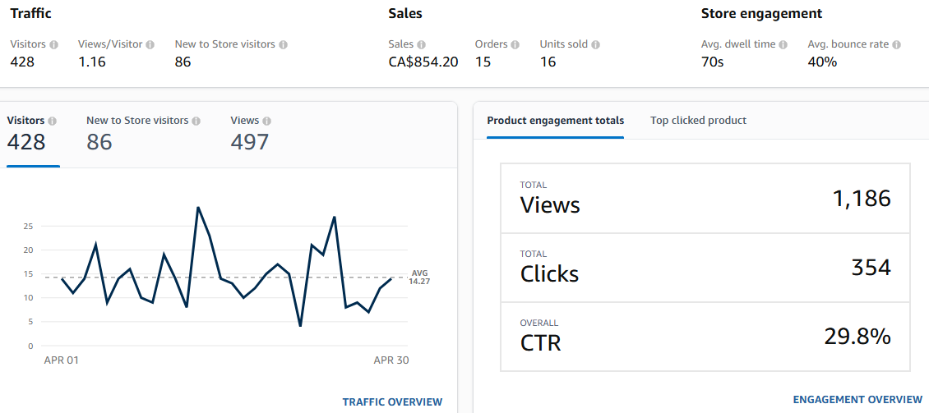Click info icon beside top New to Store visitors

(284, 44)
